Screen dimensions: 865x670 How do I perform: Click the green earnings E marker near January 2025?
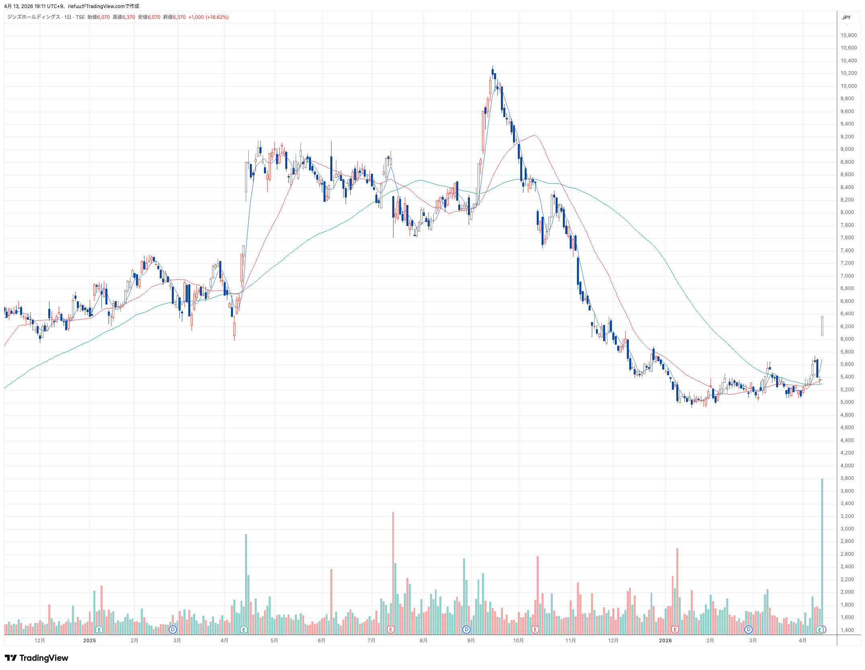click(99, 629)
